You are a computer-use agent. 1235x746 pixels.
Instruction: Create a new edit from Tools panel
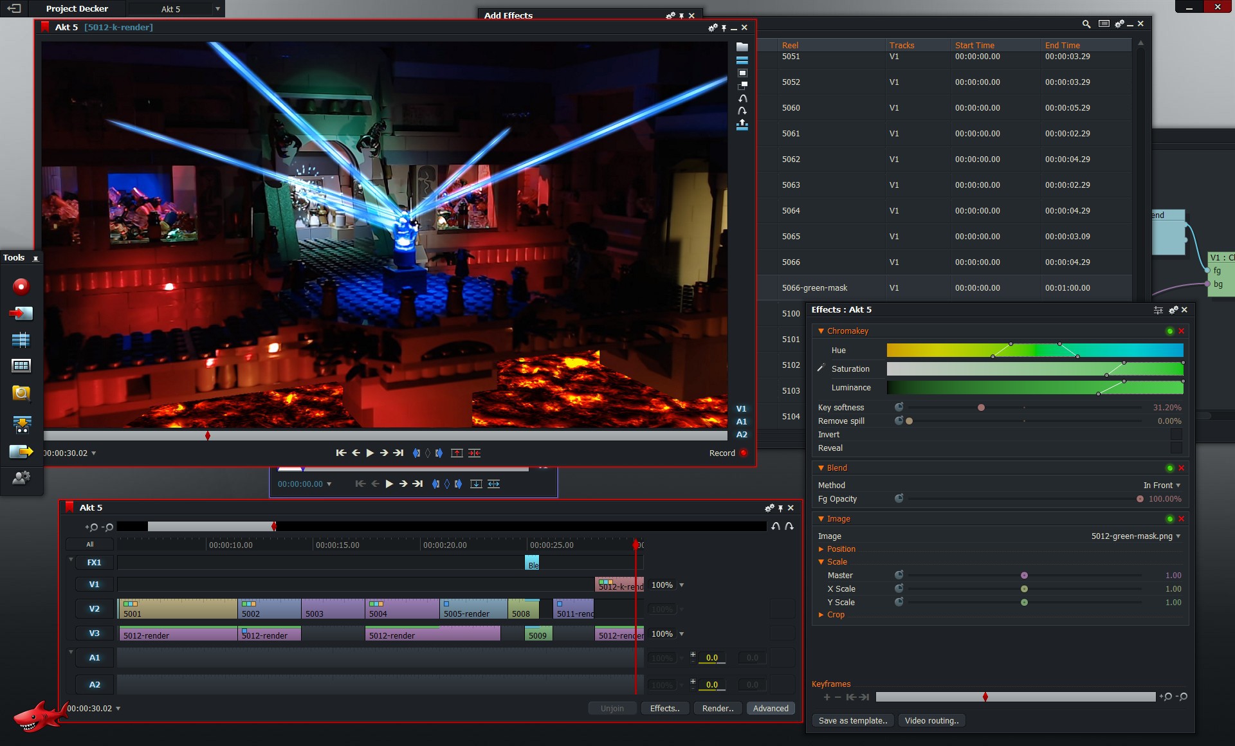click(x=21, y=340)
